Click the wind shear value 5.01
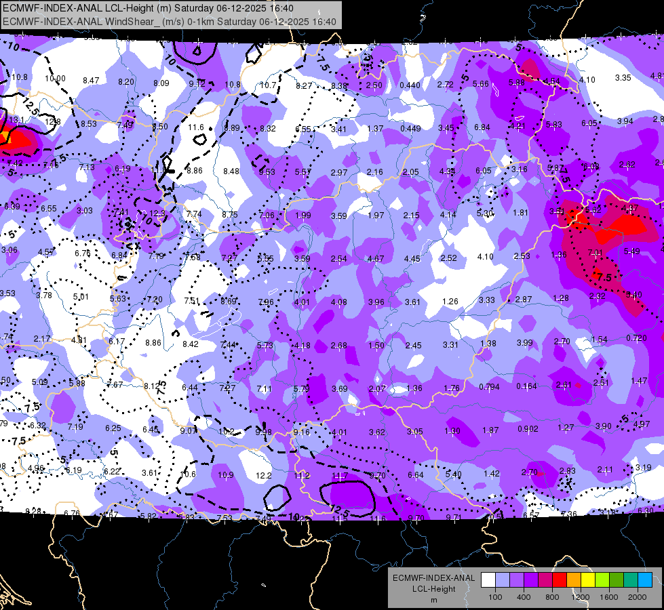The image size is (664, 610). pyautogui.click(x=81, y=297)
